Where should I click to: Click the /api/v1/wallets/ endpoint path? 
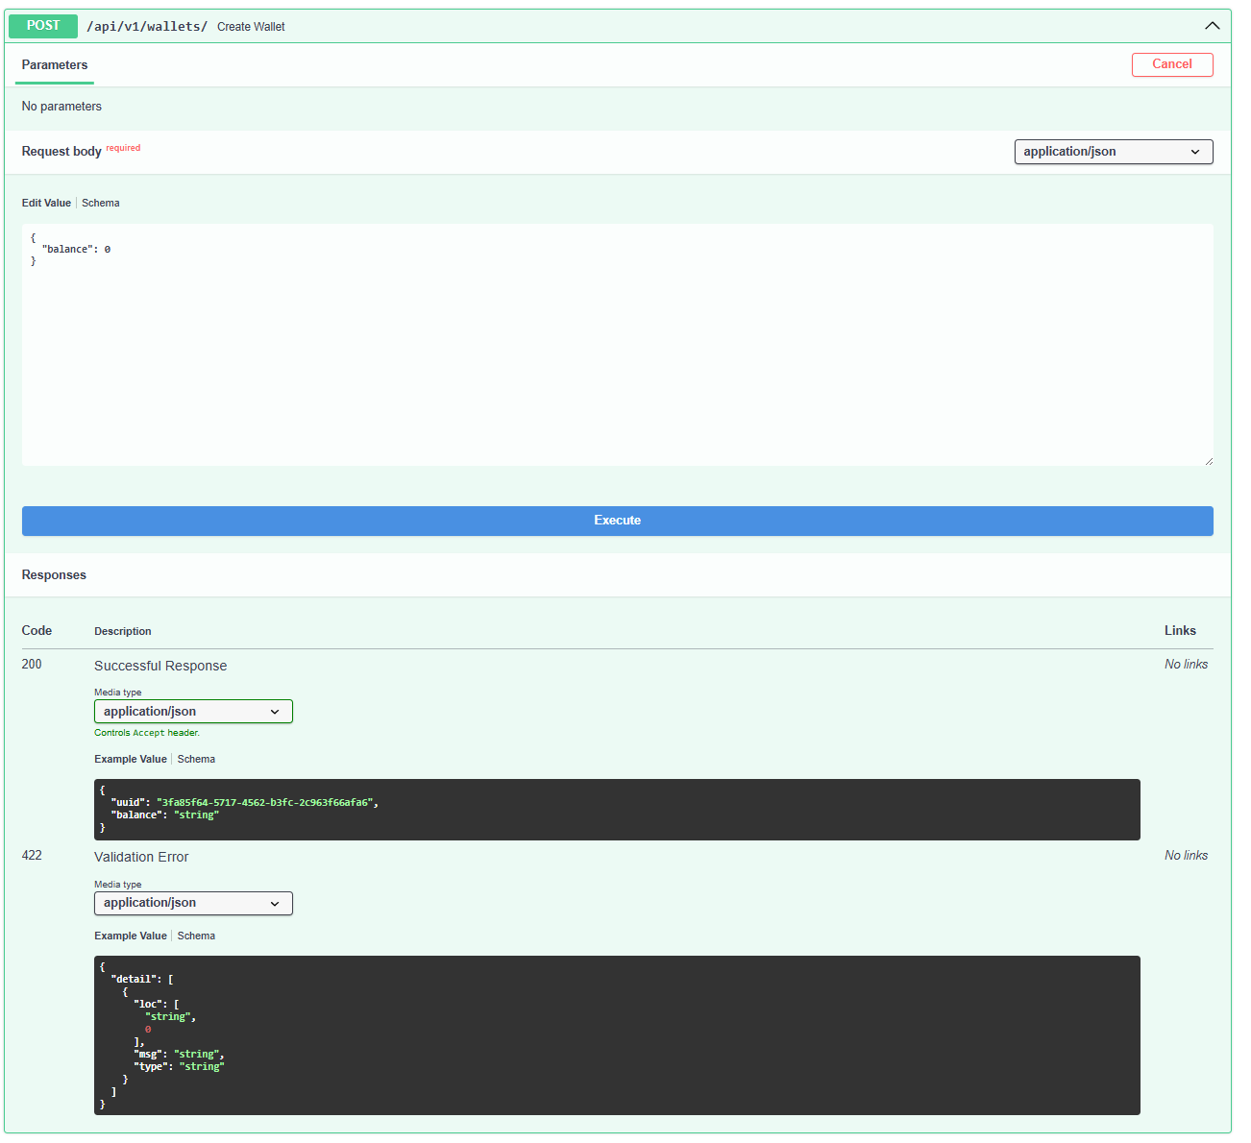(x=147, y=27)
